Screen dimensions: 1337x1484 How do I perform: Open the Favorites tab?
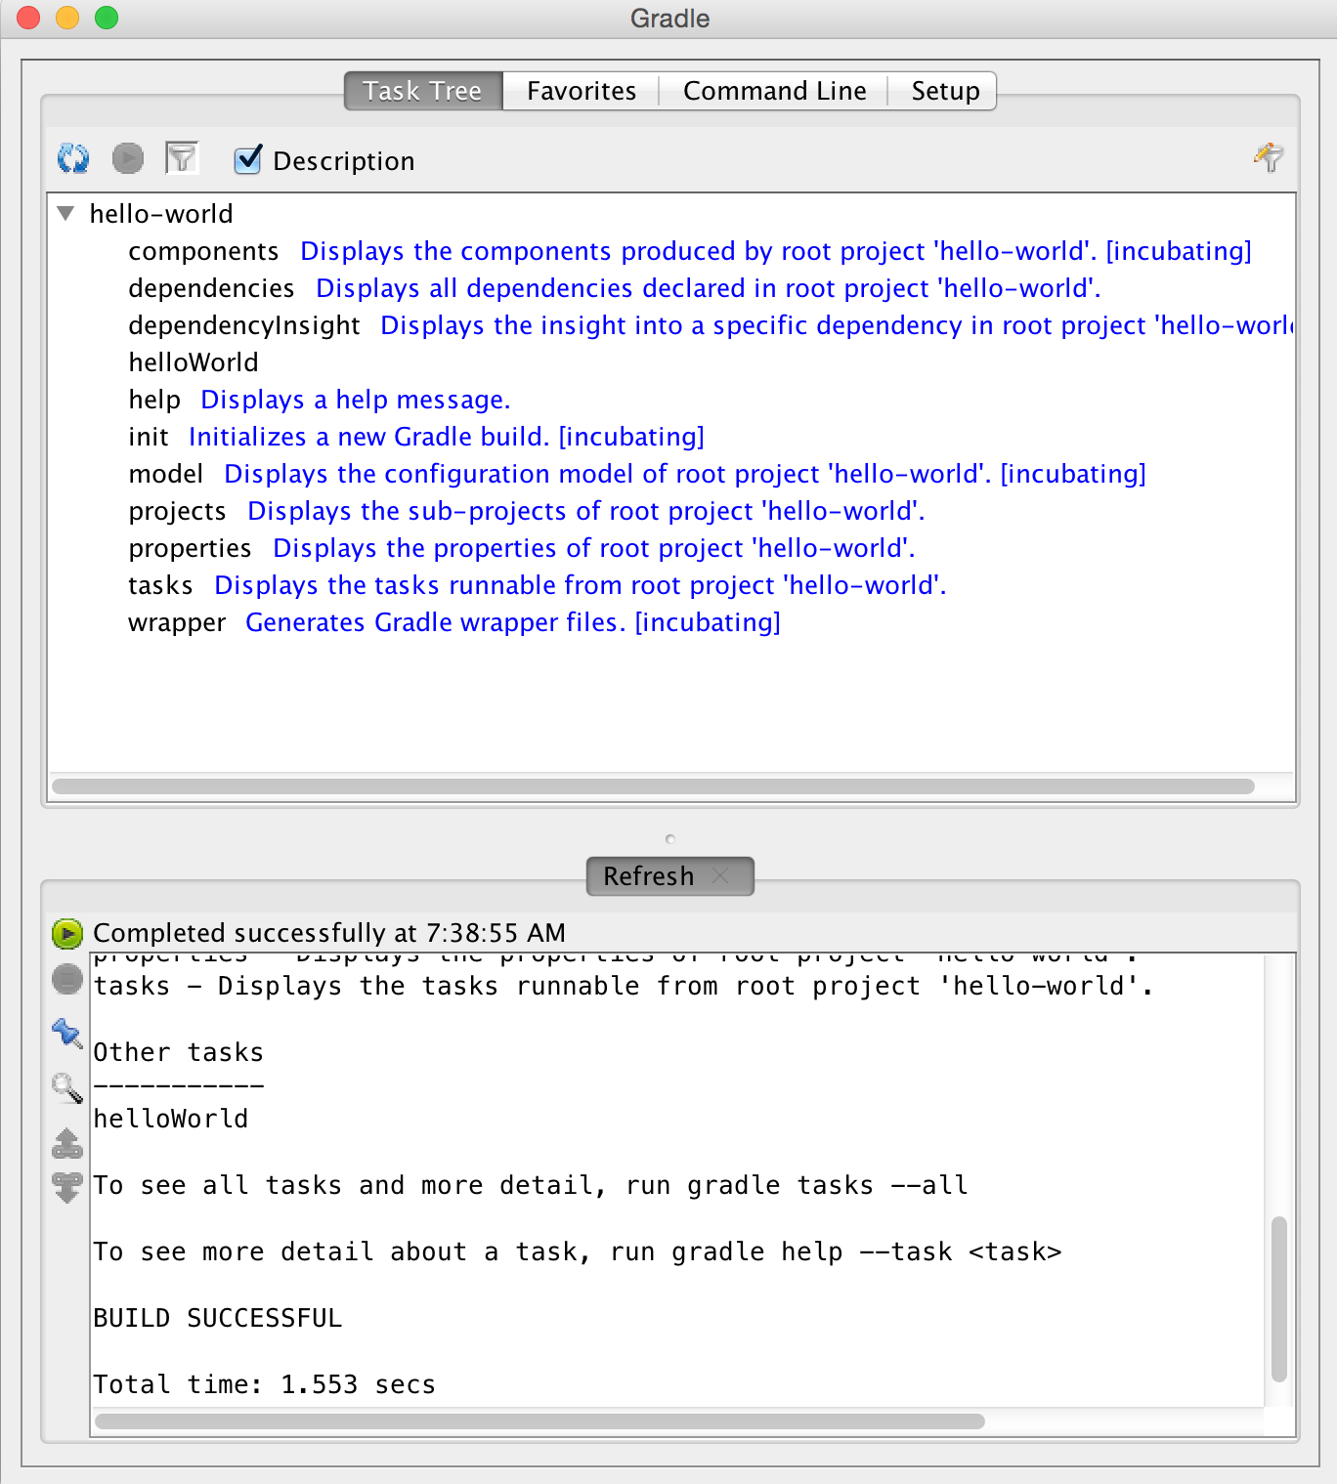tap(582, 91)
